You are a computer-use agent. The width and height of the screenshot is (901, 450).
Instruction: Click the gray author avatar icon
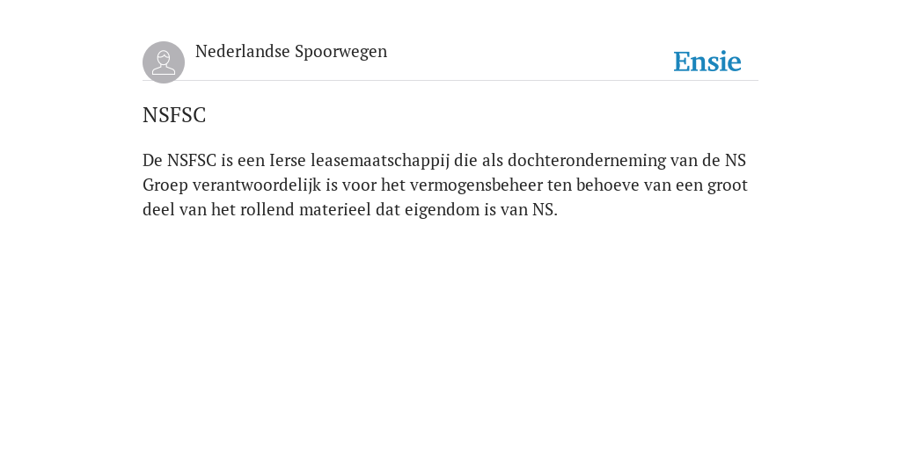[x=164, y=62]
